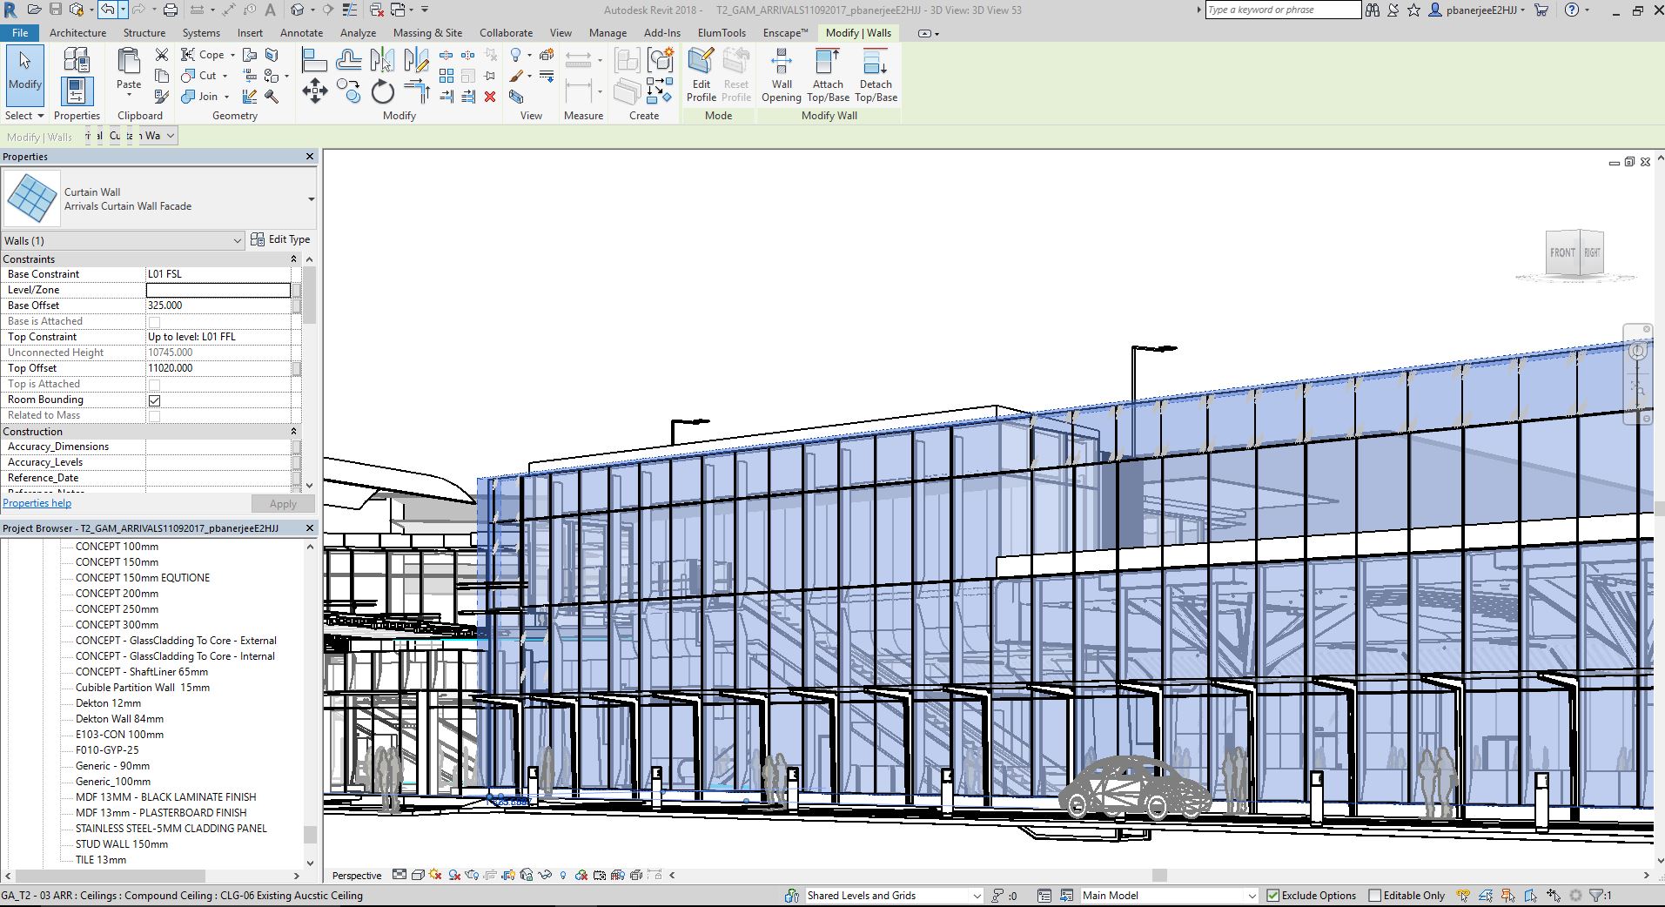The width and height of the screenshot is (1665, 907).
Task: Open the Shared Levels and Grids workset dropdown
Action: [x=894, y=896]
